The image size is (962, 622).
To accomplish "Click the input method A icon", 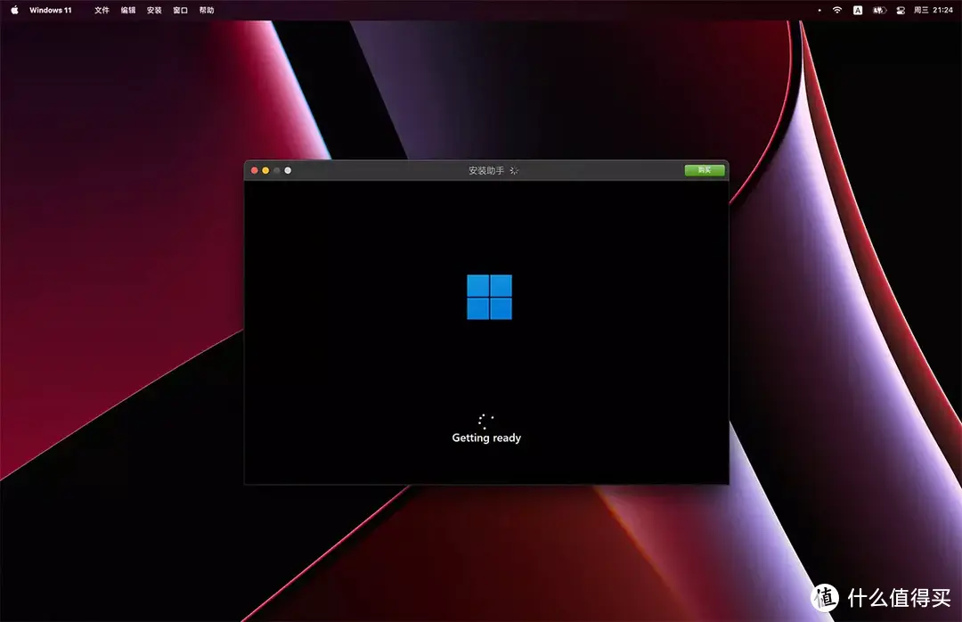I will click(858, 11).
